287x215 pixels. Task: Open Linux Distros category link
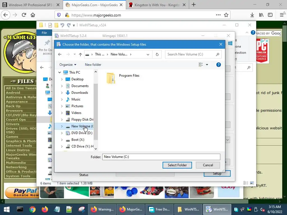coord(18,150)
